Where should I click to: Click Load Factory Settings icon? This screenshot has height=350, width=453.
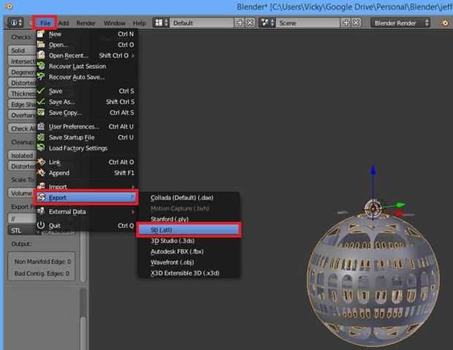41,148
